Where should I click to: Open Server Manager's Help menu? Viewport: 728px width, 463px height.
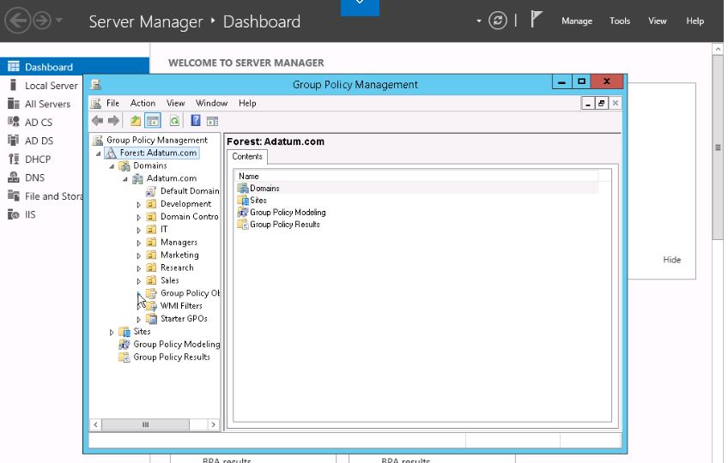(x=695, y=21)
